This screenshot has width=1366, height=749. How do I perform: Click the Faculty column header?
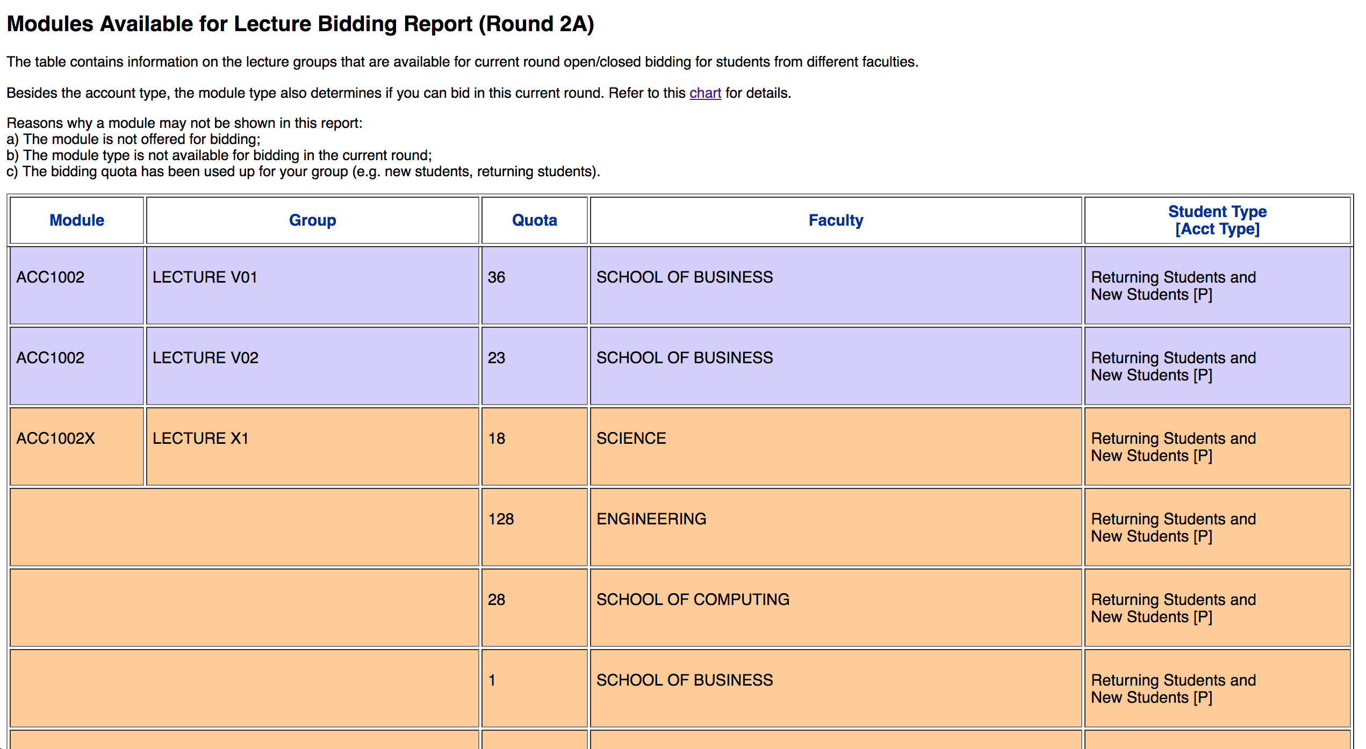[836, 220]
